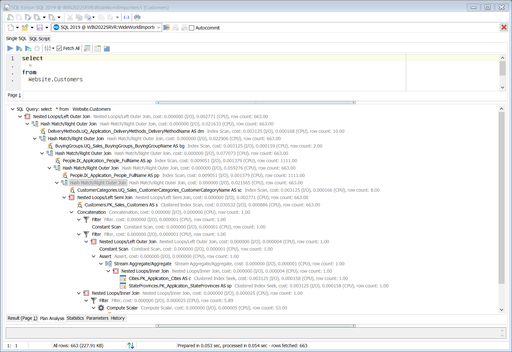The height and width of the screenshot is (352, 512).
Task: Open the SQL 2019 connection dropdown
Action: [159, 28]
